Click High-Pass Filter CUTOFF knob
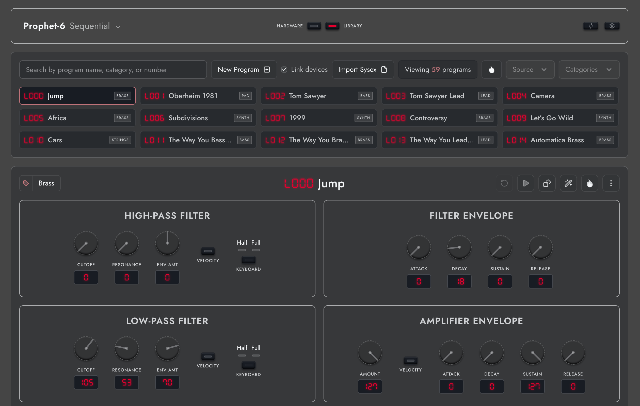Image resolution: width=640 pixels, height=406 pixels. [x=86, y=243]
